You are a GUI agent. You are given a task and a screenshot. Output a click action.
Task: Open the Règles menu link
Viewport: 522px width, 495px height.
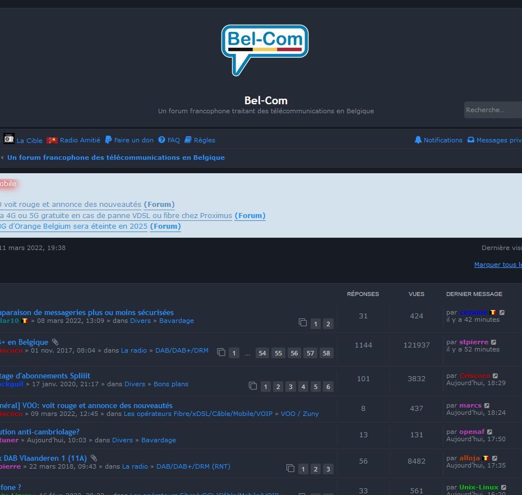point(205,140)
